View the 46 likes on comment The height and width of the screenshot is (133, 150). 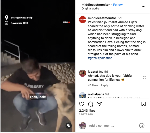[93, 85]
